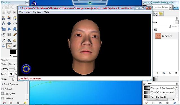Select the Airbrush tool
The image size is (180, 105).
pos(4,40)
